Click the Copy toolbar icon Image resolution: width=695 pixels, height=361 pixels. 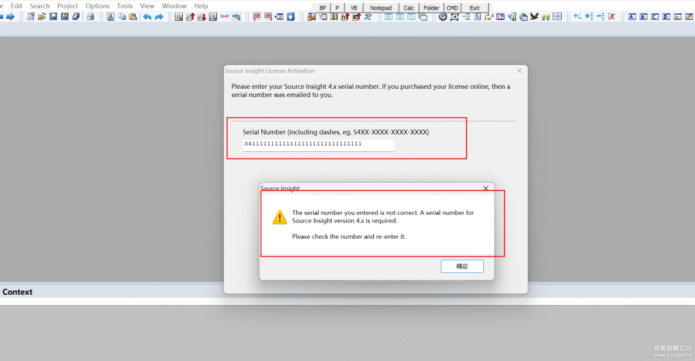point(122,17)
